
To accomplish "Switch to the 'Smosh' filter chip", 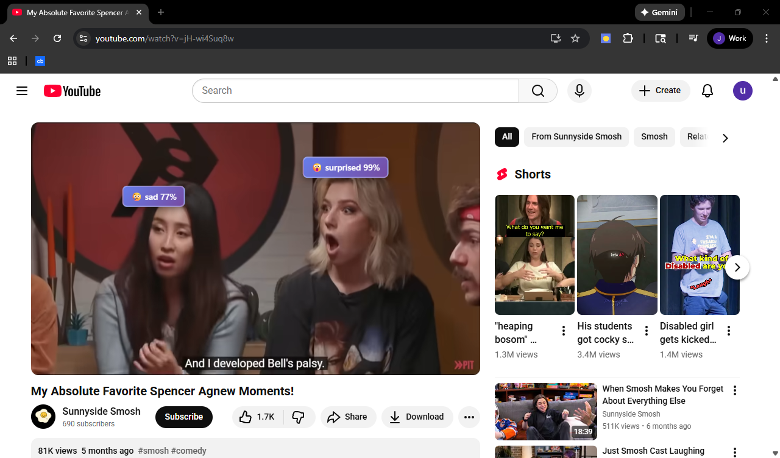I will coord(654,136).
